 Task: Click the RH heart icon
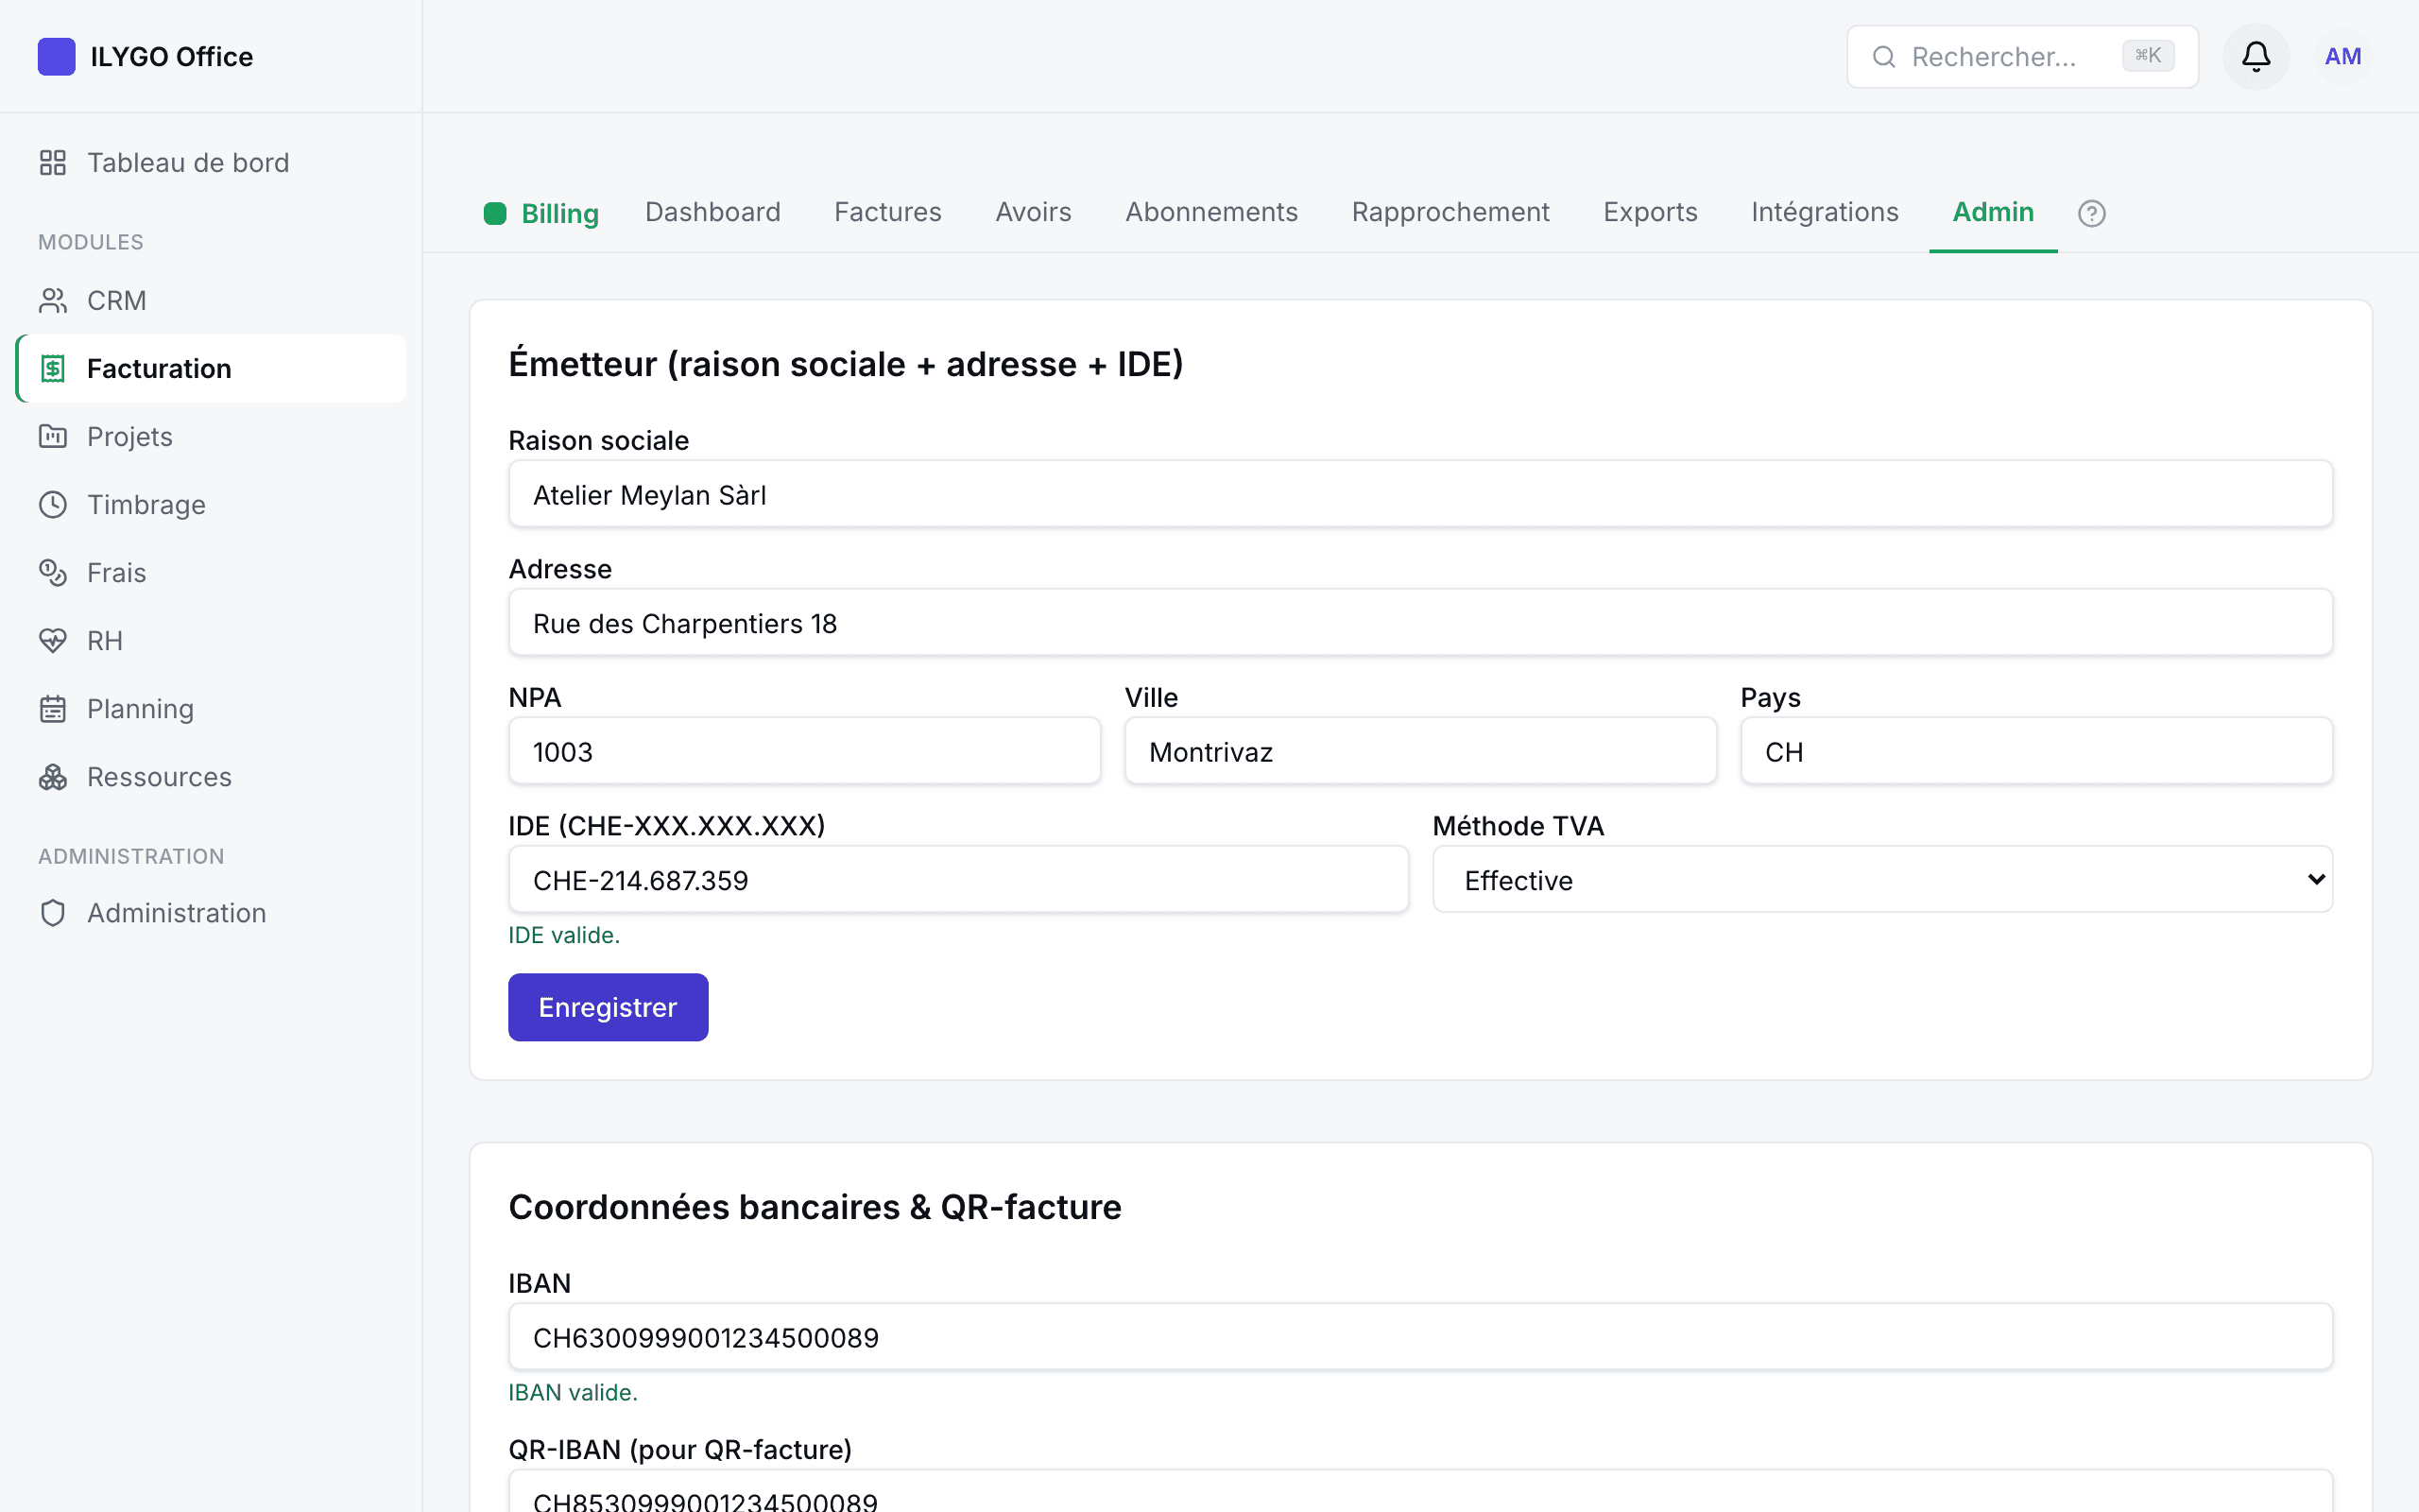click(x=53, y=640)
